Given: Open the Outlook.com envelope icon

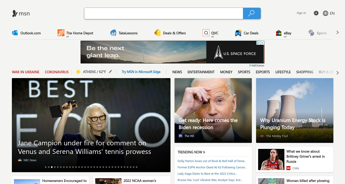Looking at the screenshot, I should click(x=15, y=33).
